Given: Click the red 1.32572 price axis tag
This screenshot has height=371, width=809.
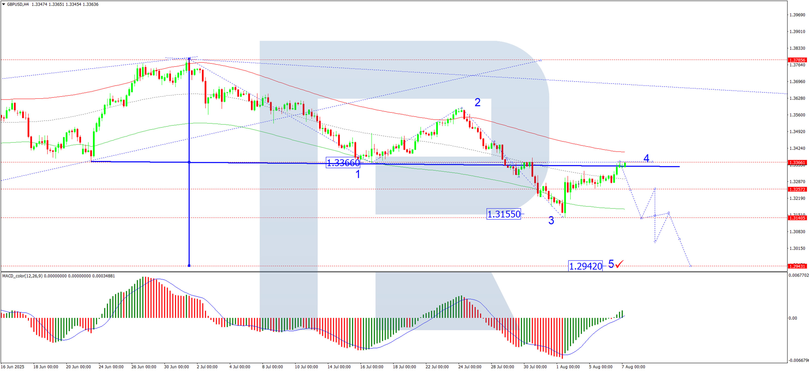Looking at the screenshot, I should click(x=797, y=189).
